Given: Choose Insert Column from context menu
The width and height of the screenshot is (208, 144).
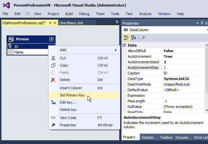Looking at the screenshot, I should 84,88.
